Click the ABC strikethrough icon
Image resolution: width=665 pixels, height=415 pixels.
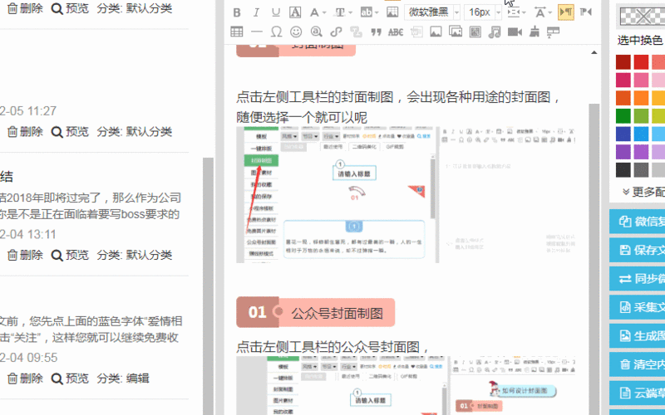coord(396,32)
